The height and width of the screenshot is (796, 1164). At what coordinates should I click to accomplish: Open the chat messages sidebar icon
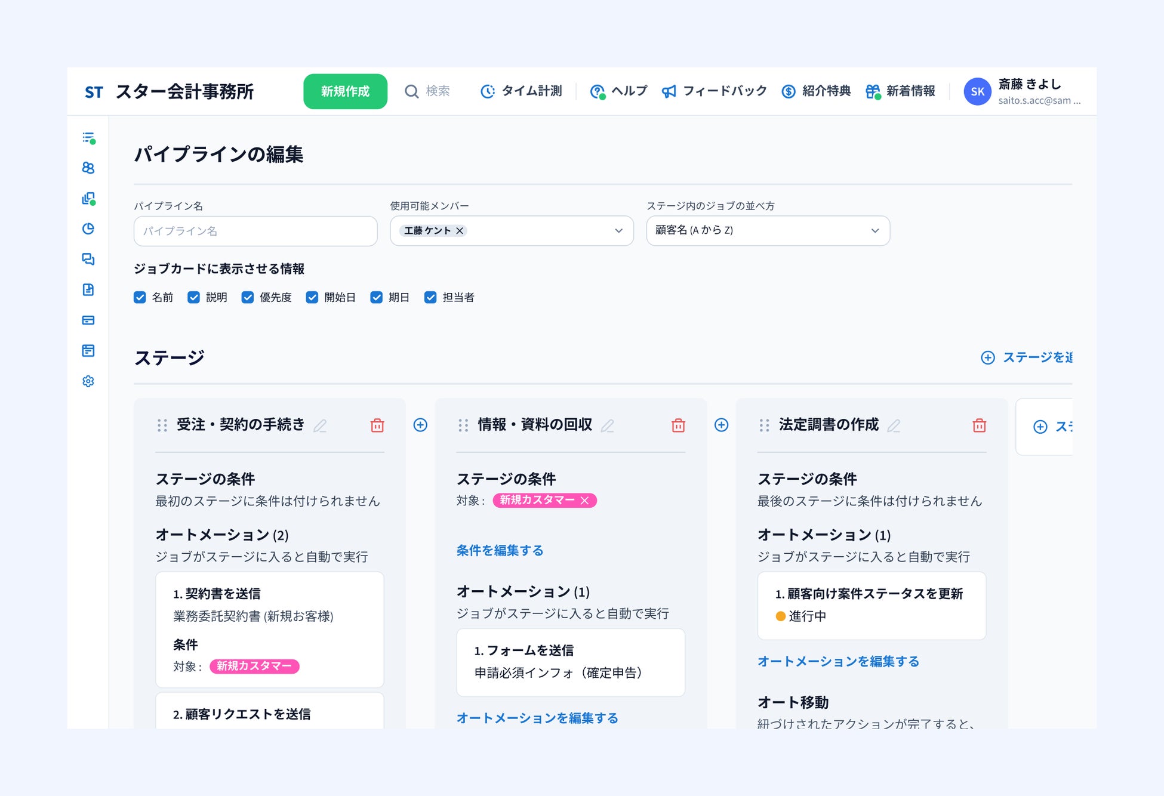click(x=88, y=259)
